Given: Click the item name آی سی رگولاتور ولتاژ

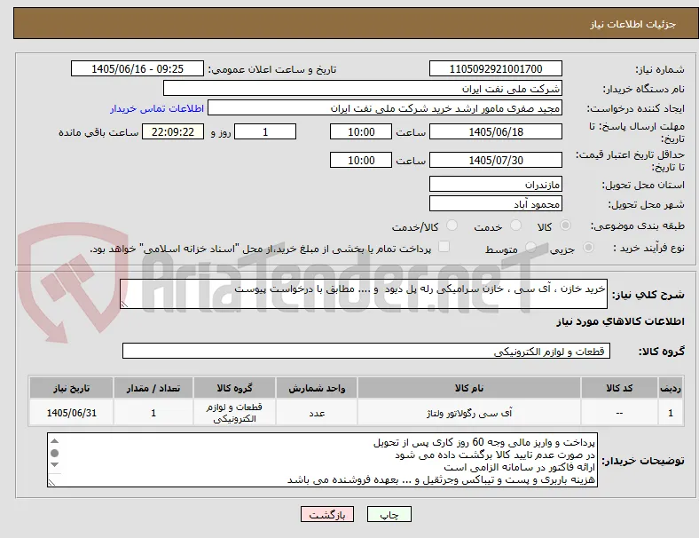Looking at the screenshot, I should [x=469, y=414].
